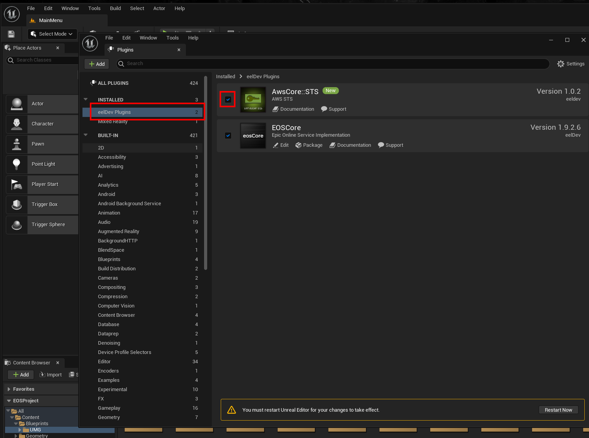This screenshot has height=438, width=589.
Task: Click the Place Actors panel icon
Action: pyautogui.click(x=8, y=48)
